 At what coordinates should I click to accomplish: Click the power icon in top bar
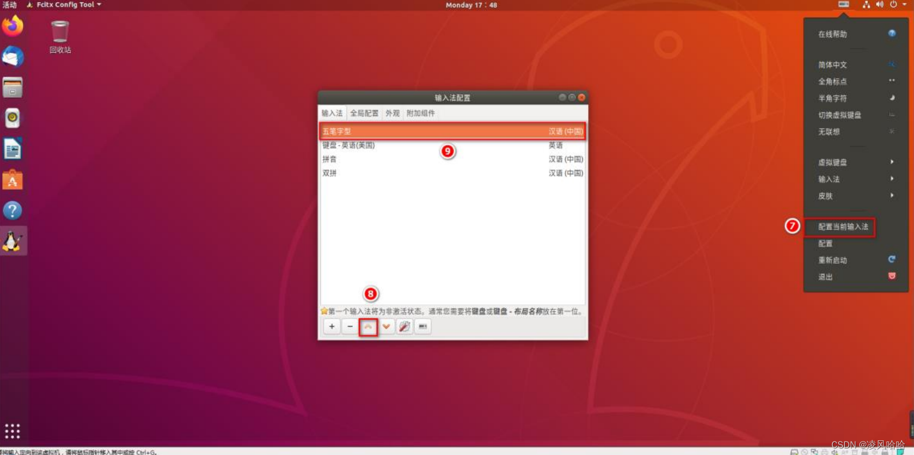[x=893, y=4]
